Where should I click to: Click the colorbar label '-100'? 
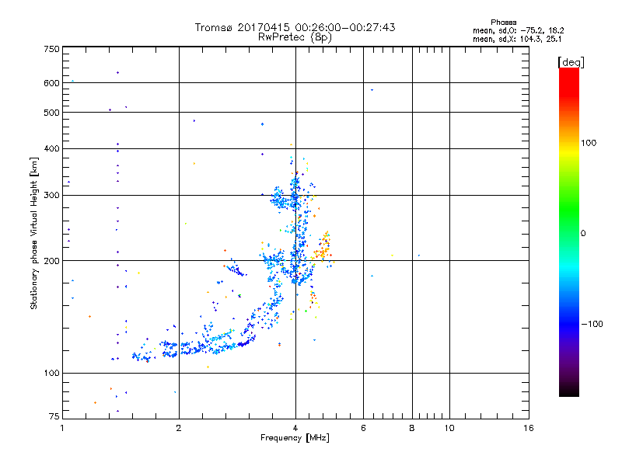point(592,324)
